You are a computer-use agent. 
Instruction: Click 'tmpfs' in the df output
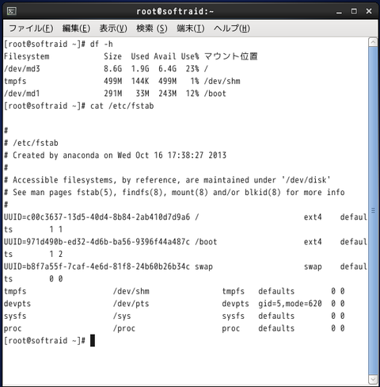15,81
